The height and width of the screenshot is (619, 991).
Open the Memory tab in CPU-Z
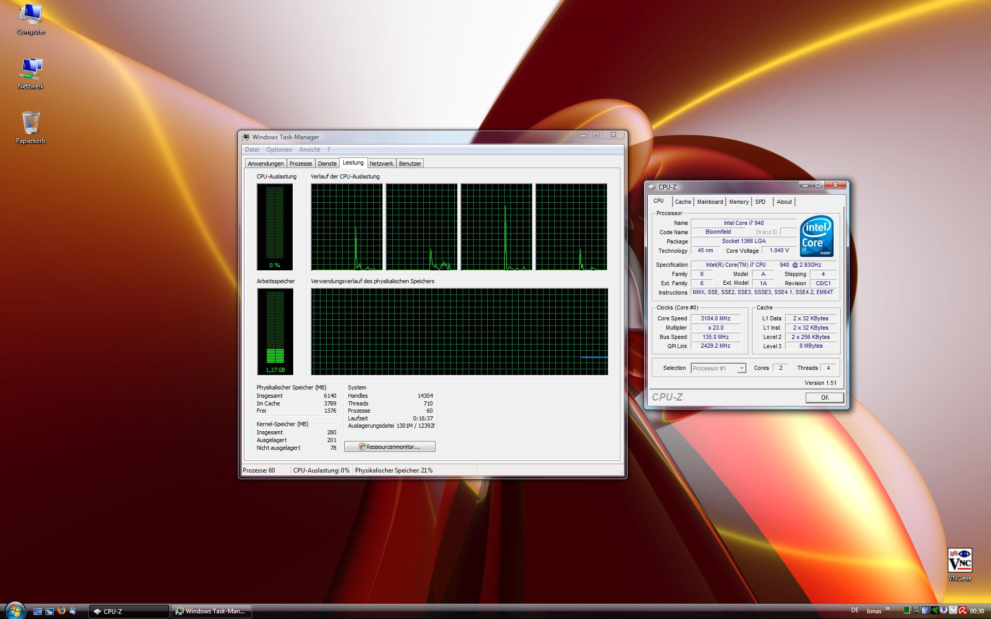pos(738,202)
